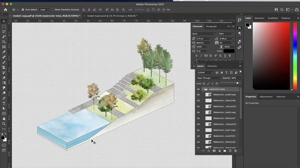The height and width of the screenshot is (168, 300).
Task: Collapse the watercolor trees group
Action: point(202,89)
